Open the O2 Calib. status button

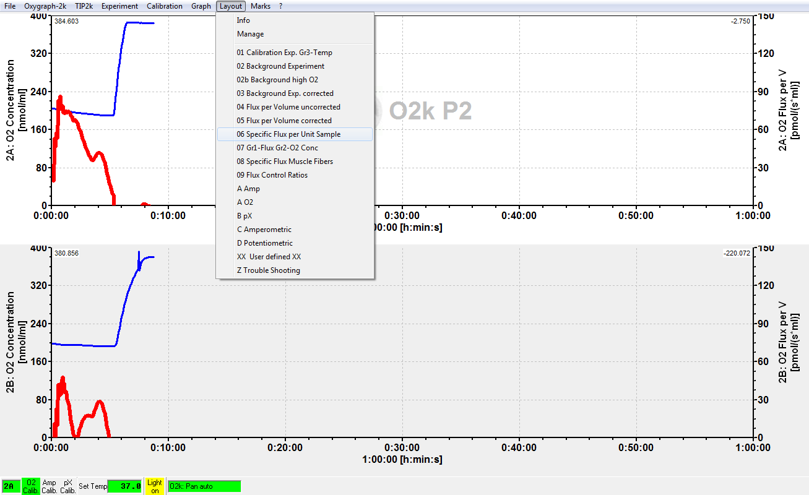31,486
